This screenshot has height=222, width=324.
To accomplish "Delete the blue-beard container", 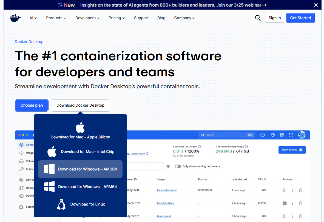I will (301, 216).
